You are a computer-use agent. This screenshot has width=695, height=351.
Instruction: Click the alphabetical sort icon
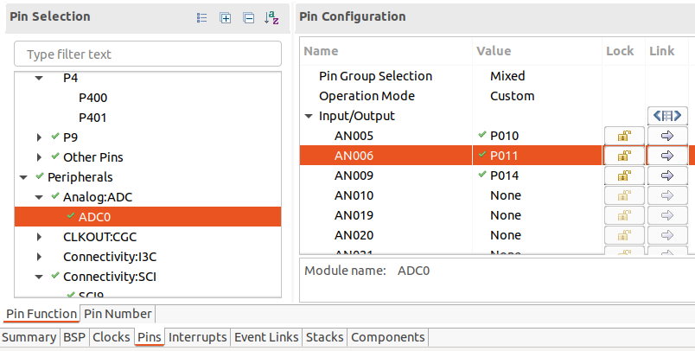click(271, 17)
